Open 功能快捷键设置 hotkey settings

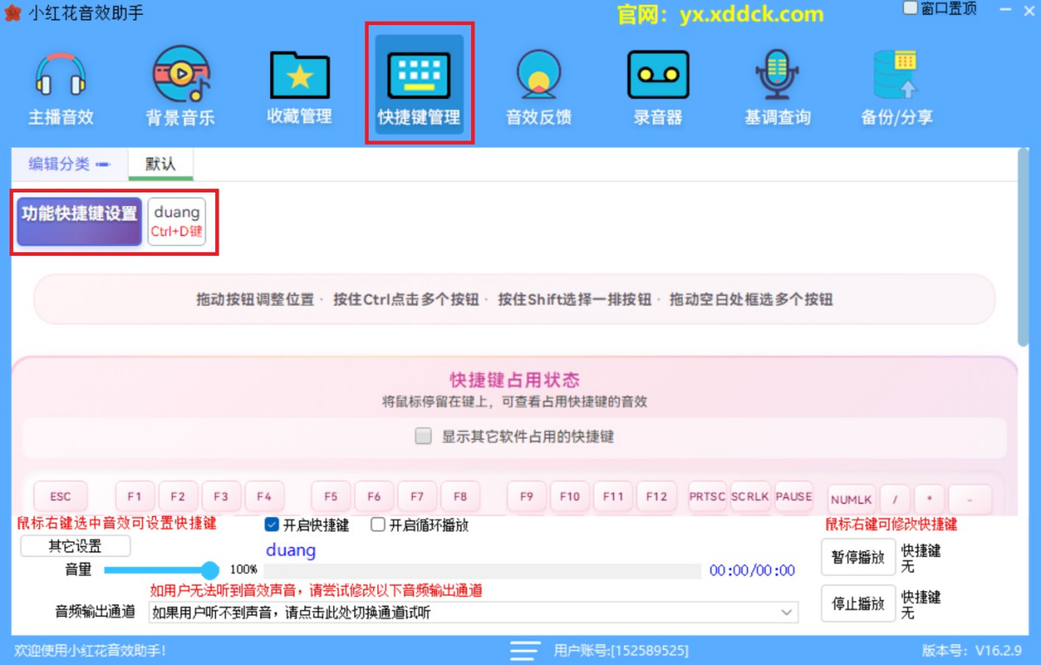click(x=77, y=221)
